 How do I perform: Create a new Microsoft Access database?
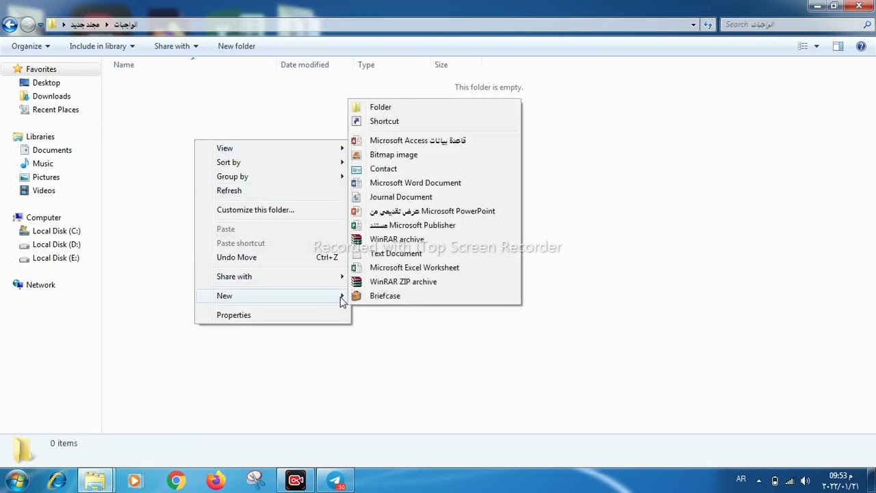[x=435, y=140]
